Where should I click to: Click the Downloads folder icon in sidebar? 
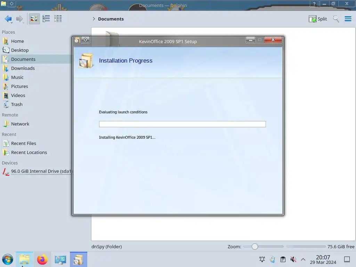pos(6,68)
